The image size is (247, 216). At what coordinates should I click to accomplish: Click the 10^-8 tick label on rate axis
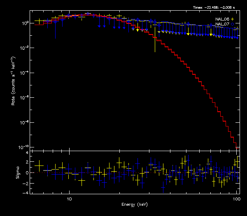click(x=25, y=122)
